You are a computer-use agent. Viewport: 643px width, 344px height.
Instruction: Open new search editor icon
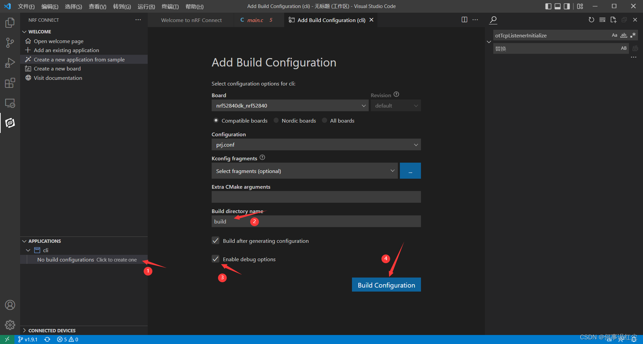pos(613,20)
